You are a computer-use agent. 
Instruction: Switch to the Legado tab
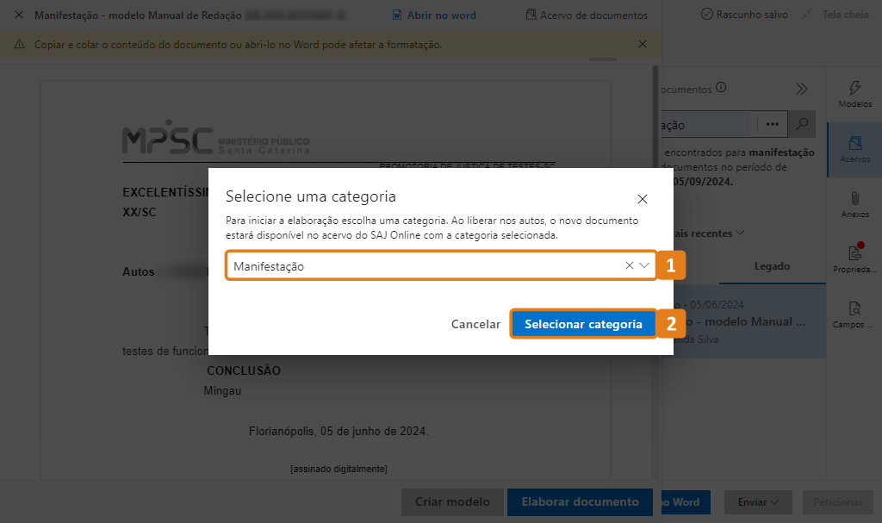[772, 266]
